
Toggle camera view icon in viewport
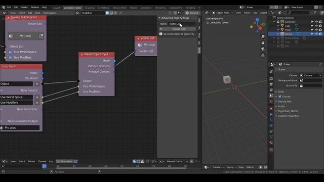(263, 49)
